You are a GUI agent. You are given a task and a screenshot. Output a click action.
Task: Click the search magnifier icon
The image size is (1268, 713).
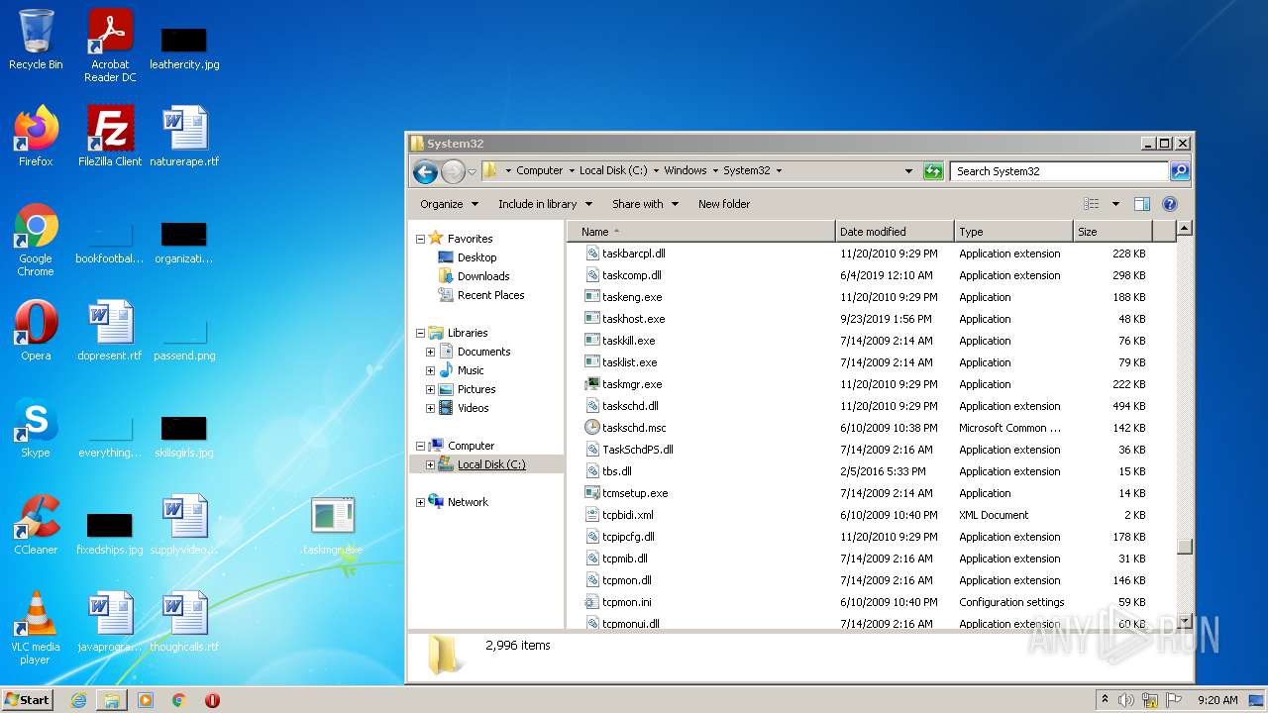pyautogui.click(x=1179, y=171)
